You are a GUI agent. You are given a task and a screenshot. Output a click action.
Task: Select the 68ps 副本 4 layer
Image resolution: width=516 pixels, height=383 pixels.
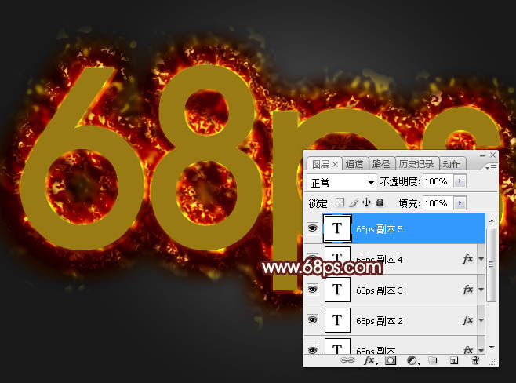395,259
